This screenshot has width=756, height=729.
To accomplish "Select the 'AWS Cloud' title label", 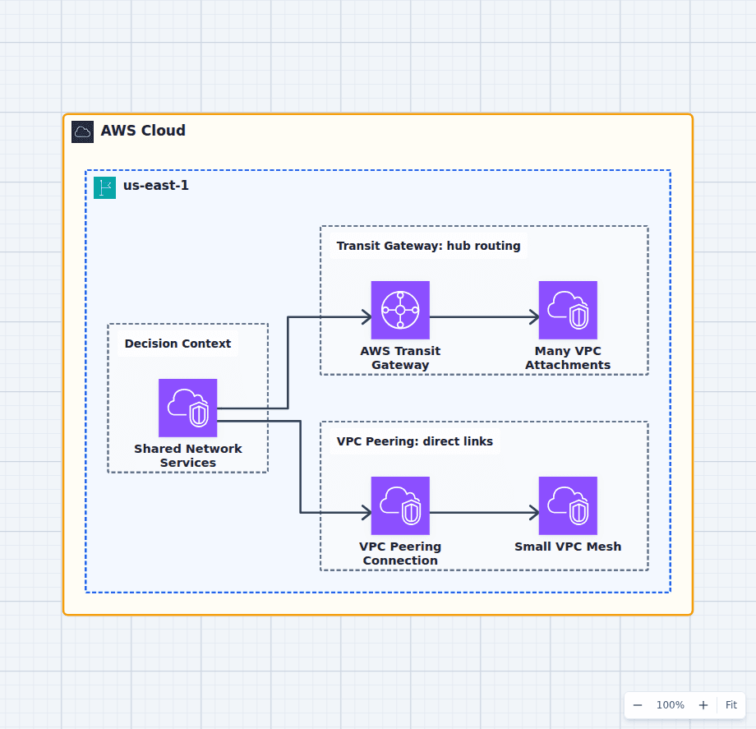I will point(143,131).
